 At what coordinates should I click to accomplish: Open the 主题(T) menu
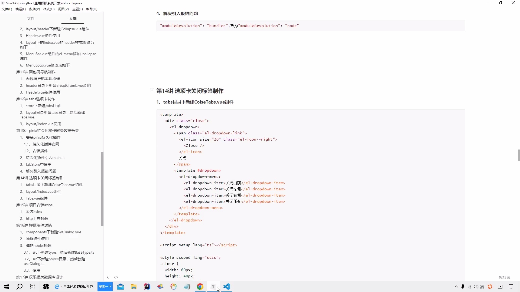click(77, 9)
